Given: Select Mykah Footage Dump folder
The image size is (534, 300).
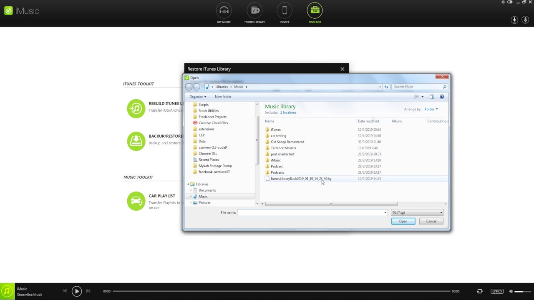Looking at the screenshot, I should click(215, 166).
